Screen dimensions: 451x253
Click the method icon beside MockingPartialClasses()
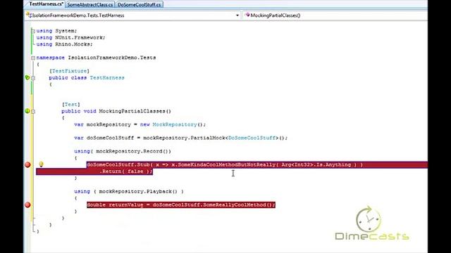point(247,15)
